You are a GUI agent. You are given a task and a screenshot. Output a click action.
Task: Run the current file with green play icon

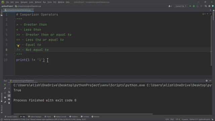(190, 6)
